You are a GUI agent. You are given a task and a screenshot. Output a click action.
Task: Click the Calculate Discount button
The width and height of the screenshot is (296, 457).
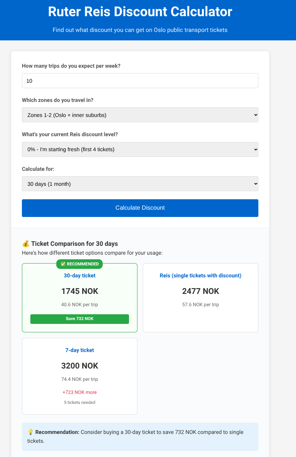(x=140, y=208)
